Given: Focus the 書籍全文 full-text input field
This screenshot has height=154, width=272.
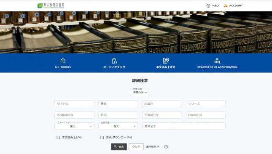Looking at the screenshot, I should (x=184, y=126).
